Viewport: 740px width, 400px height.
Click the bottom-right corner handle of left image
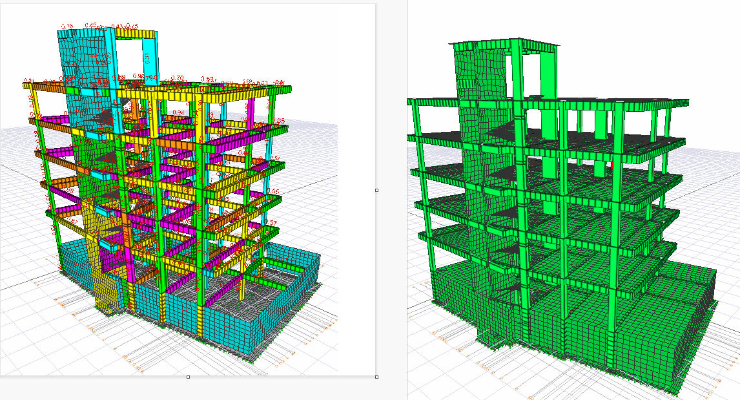click(376, 377)
